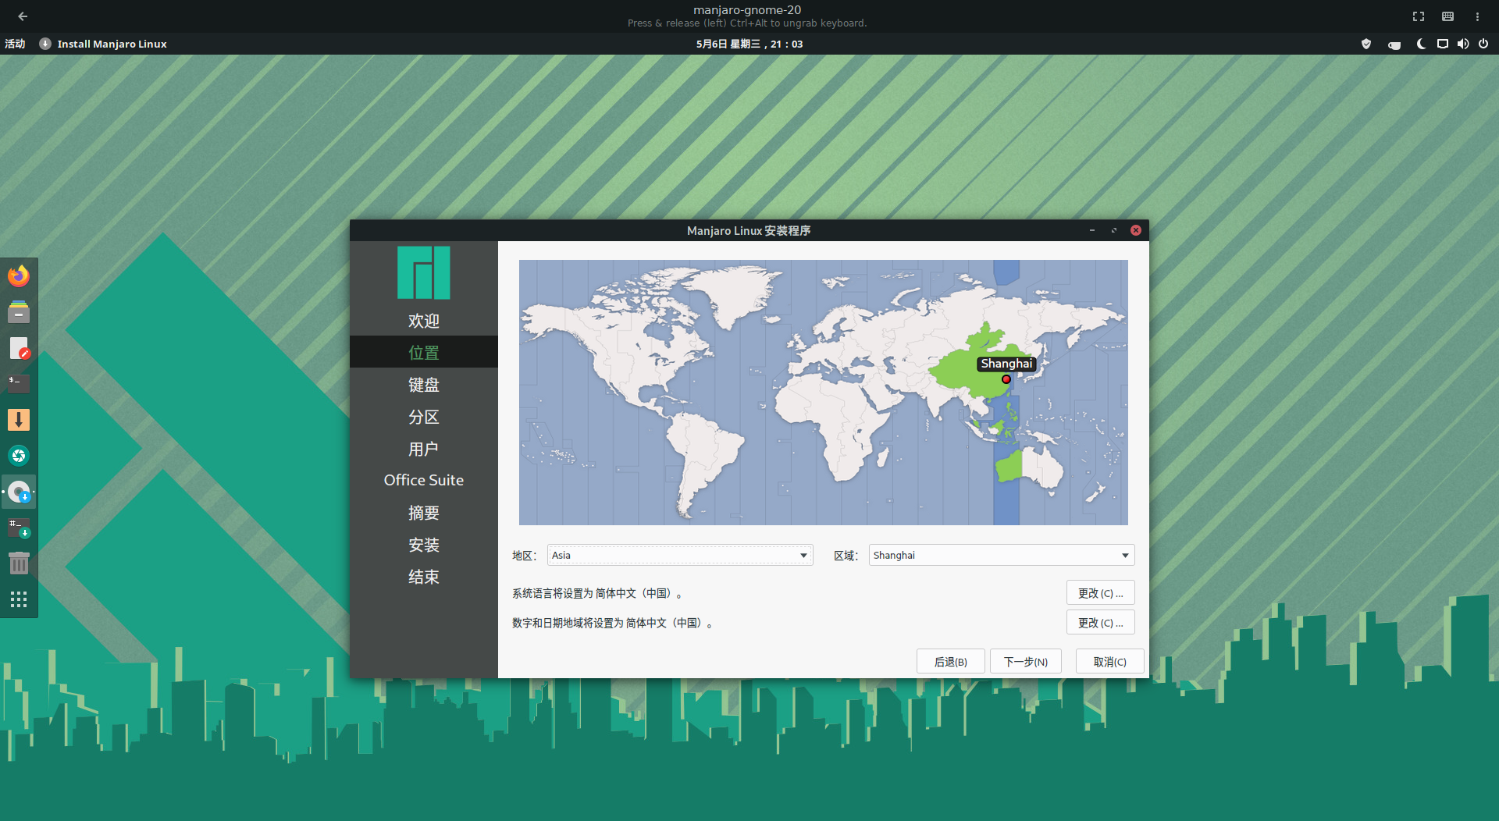1499x821 pixels.
Task: Open the terminal-with-download-arrow dock icon
Action: click(19, 528)
